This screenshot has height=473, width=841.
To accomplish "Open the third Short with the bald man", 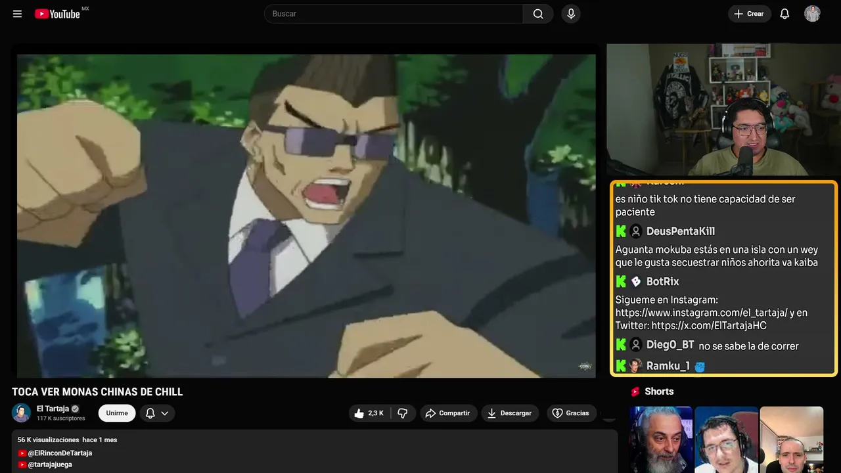I will (791, 439).
